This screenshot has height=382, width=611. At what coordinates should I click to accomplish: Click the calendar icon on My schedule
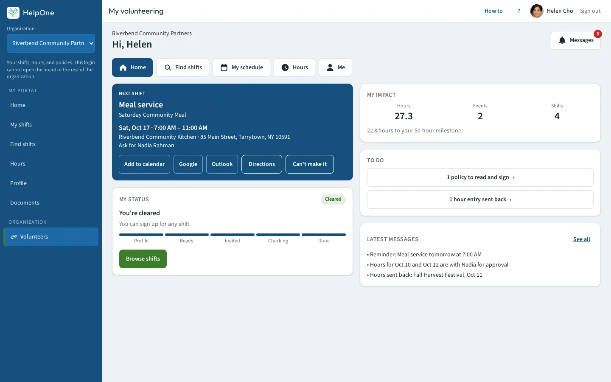click(x=224, y=67)
